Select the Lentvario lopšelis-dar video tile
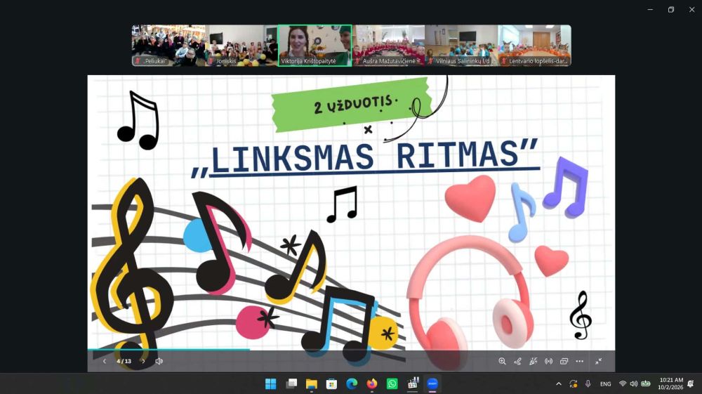 point(534,45)
